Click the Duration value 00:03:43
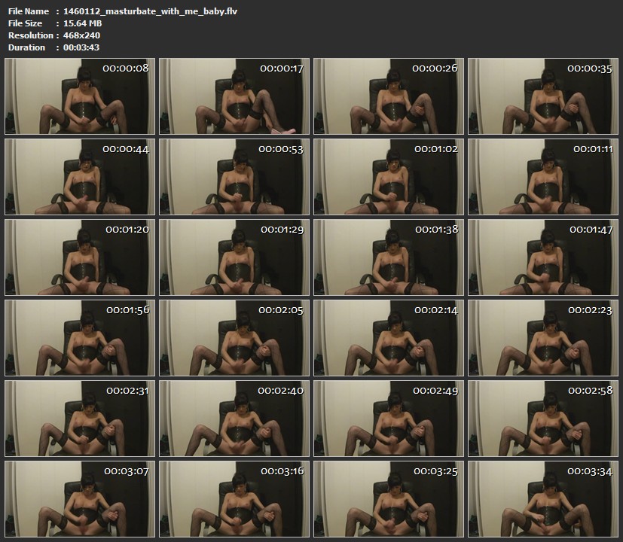This screenshot has height=542, width=623. [x=81, y=47]
